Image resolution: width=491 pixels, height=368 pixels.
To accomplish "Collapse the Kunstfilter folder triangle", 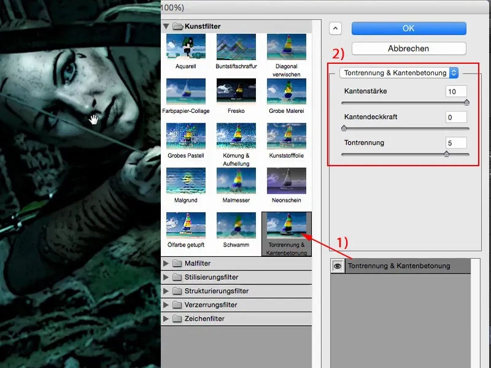I will [x=166, y=26].
